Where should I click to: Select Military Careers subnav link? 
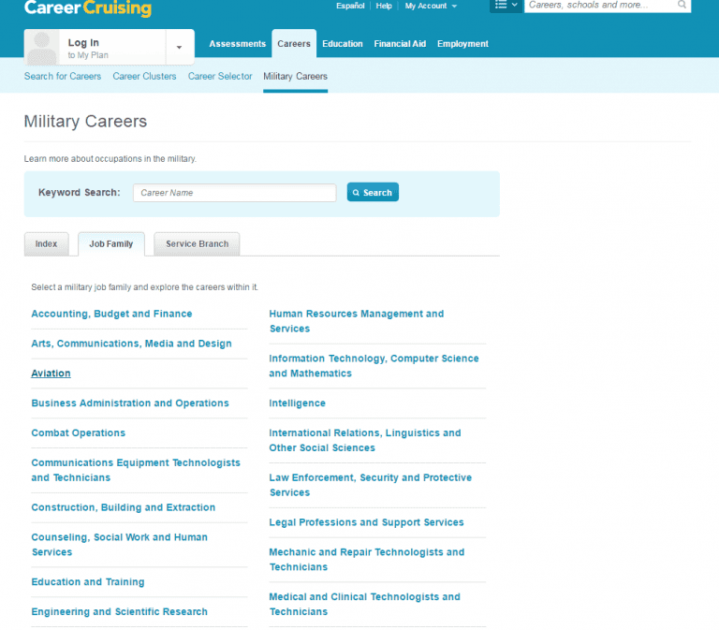295,76
